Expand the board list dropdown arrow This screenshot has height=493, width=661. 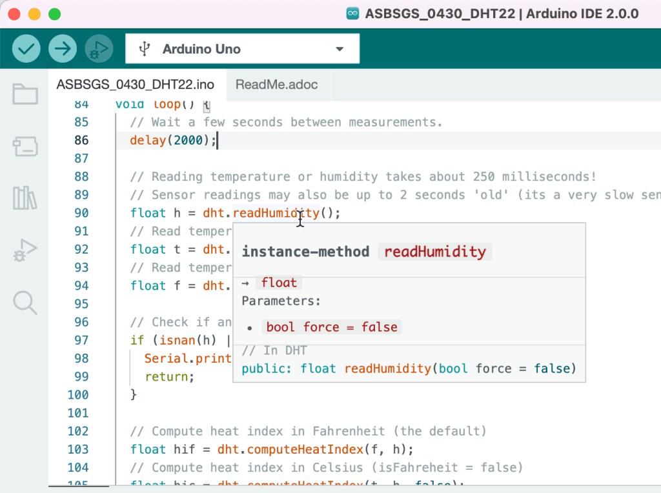tap(340, 49)
